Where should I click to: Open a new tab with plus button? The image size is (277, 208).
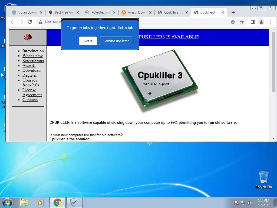point(233,12)
